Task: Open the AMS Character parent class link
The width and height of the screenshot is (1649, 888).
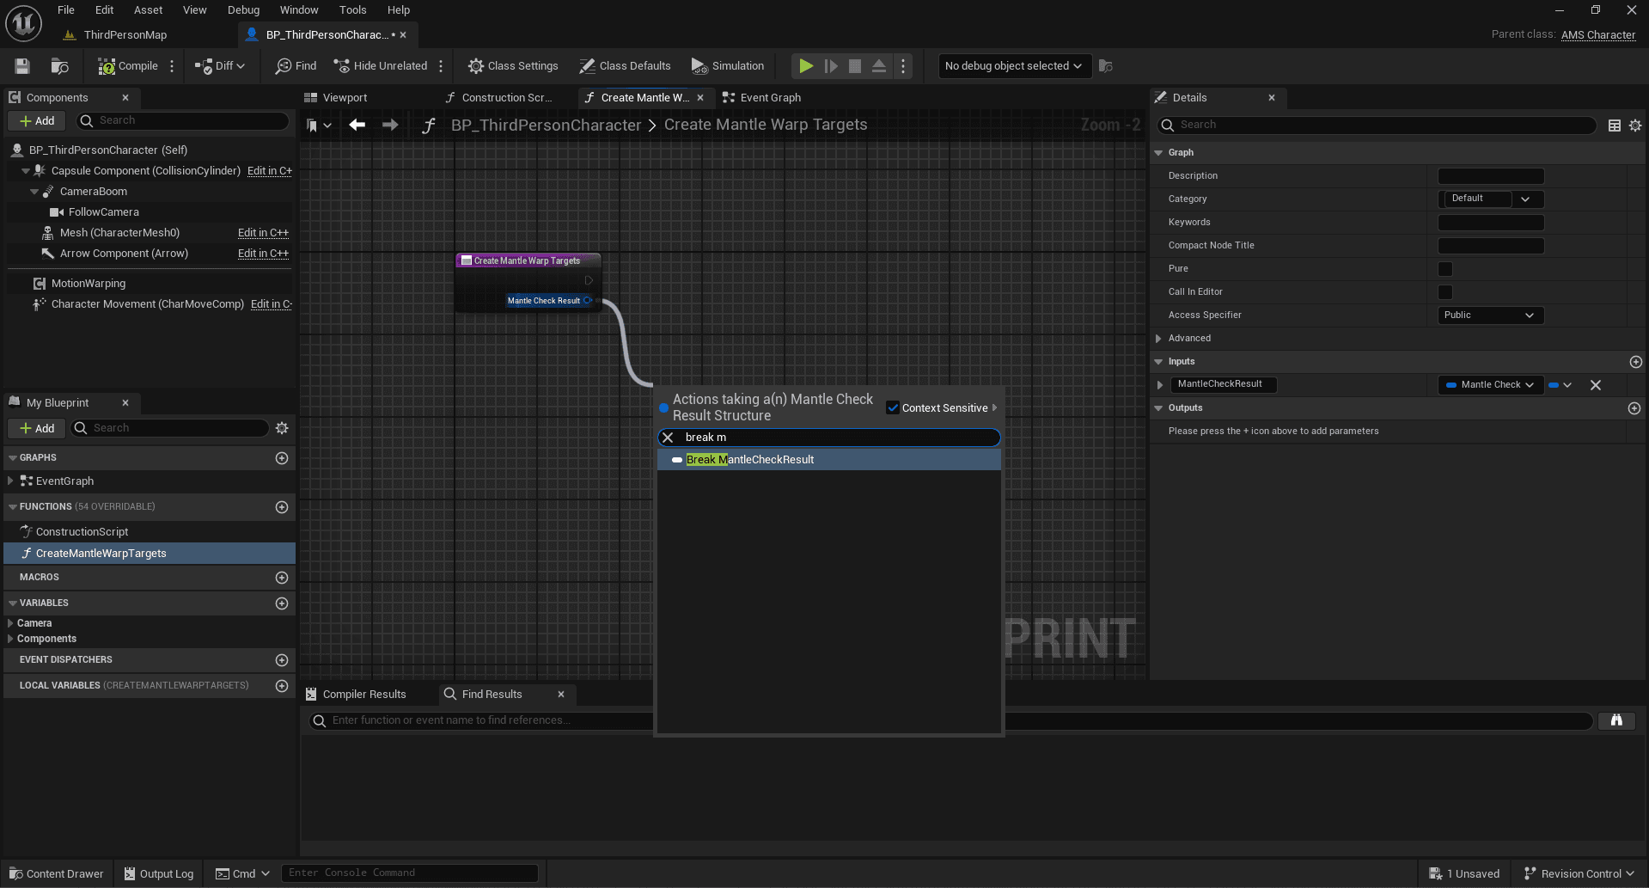Action: click(x=1597, y=35)
